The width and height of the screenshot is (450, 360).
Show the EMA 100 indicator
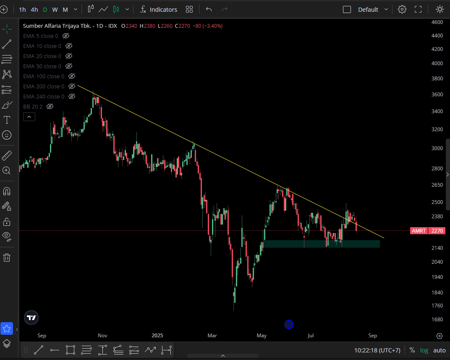click(x=72, y=76)
